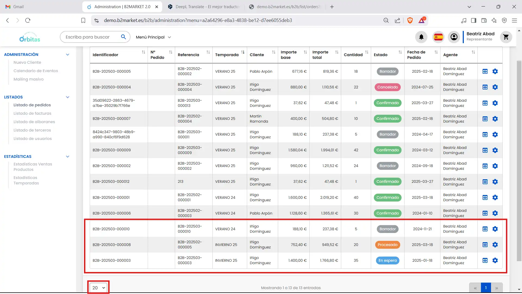This screenshot has width=522, height=294.
Task: Click the user profile avatar icon
Action: 454,37
